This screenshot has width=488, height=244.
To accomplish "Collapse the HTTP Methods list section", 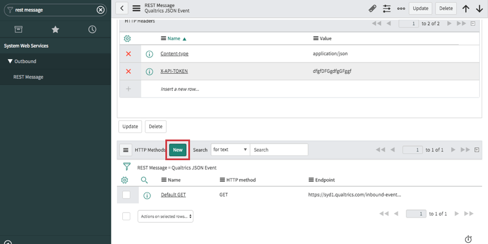I will coord(476,150).
